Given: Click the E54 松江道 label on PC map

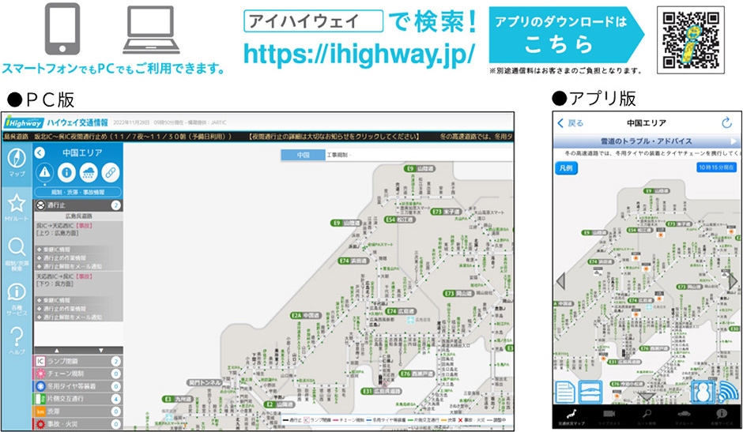Looking at the screenshot, I should pyautogui.click(x=399, y=220).
